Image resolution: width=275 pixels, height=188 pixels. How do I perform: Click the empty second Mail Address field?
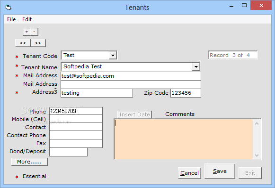[131, 84]
